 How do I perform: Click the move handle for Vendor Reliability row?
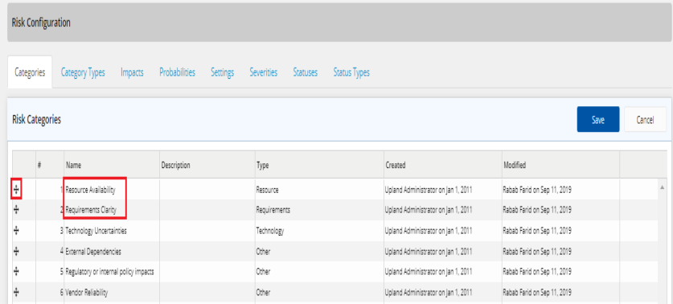pyautogui.click(x=16, y=293)
